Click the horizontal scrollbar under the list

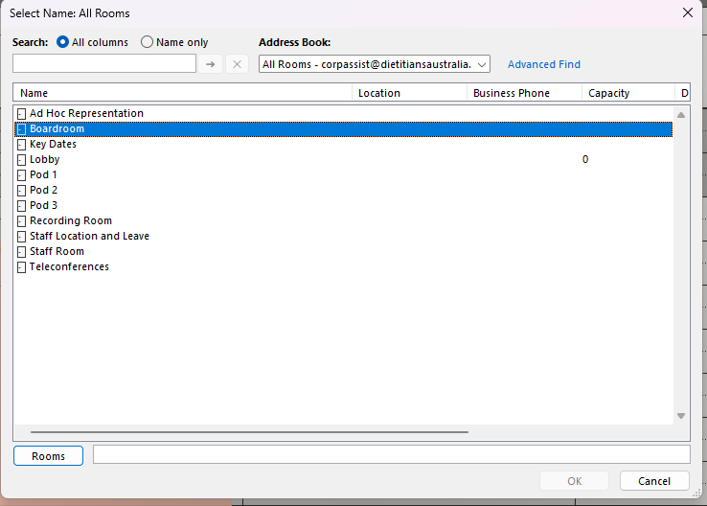(x=249, y=432)
